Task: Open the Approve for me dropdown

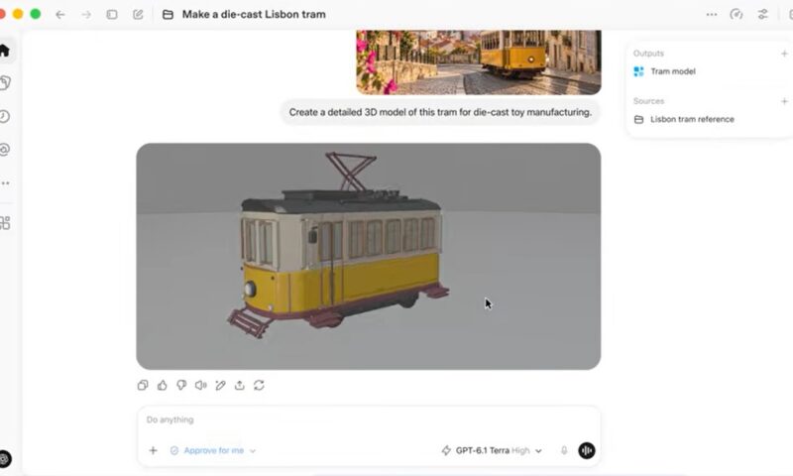Action: click(x=213, y=450)
